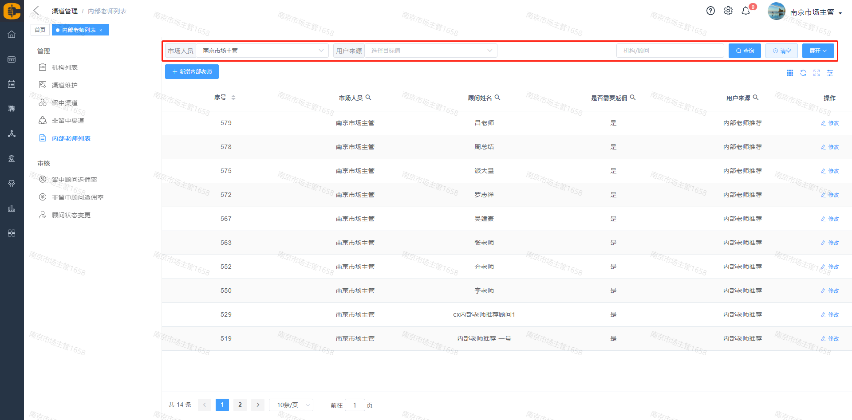Toggle fullscreen table view icon
The height and width of the screenshot is (420, 852).
click(816, 73)
